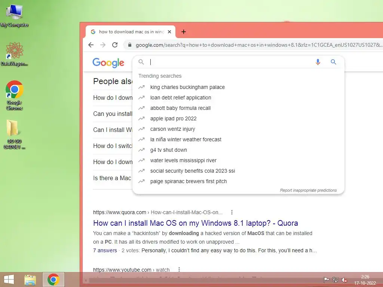This screenshot has width=383, height=287.
Task: Expand 'Is there a Mac' question
Action: coord(112,178)
